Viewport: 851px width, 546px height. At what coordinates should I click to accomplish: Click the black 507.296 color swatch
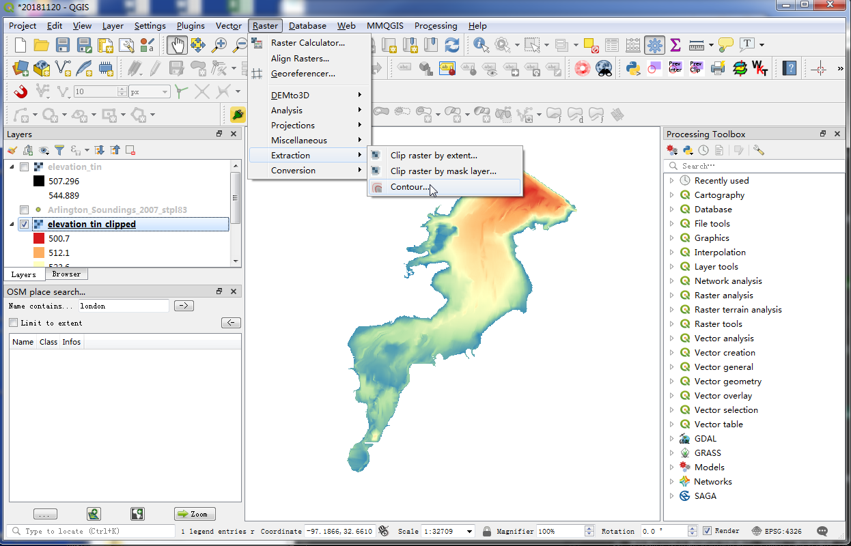tap(39, 181)
